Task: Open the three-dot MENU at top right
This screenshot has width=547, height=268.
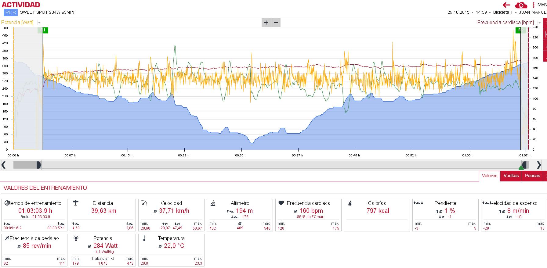Action: click(534, 5)
